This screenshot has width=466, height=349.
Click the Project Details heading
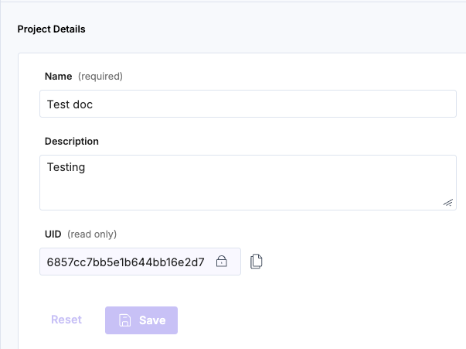click(51, 29)
